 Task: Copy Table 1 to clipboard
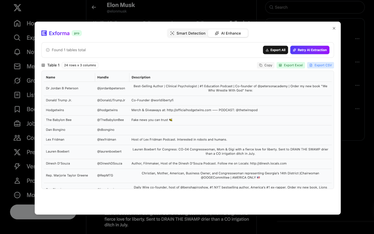[266, 65]
